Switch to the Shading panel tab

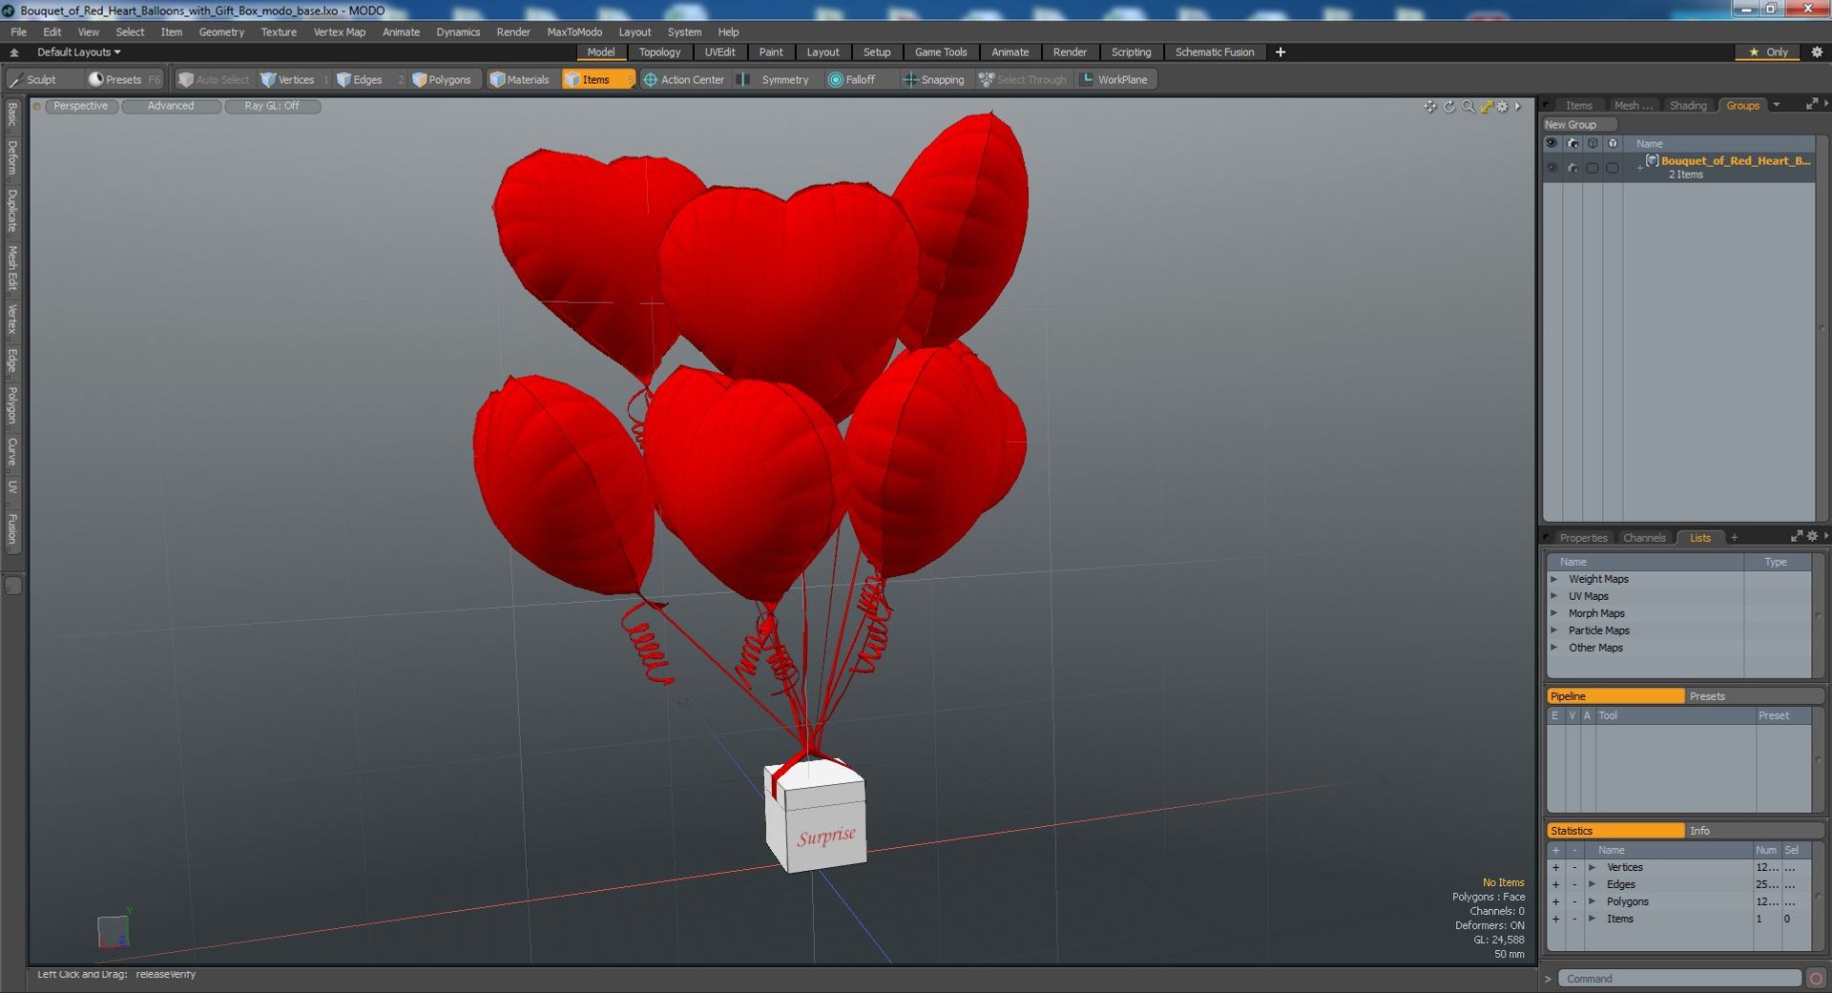pyautogui.click(x=1687, y=106)
